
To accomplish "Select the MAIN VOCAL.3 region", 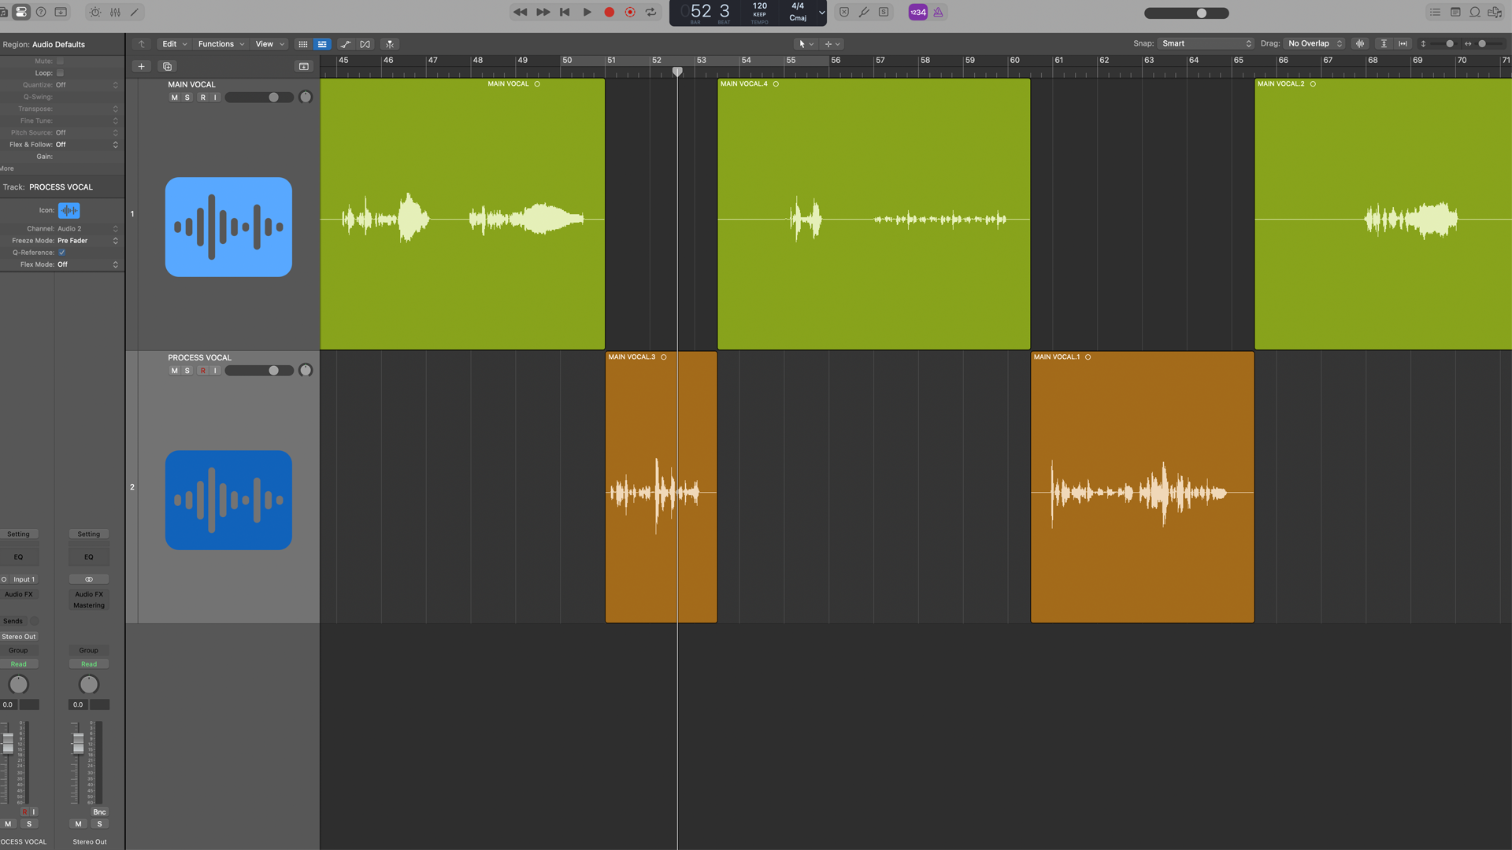I will tap(661, 487).
